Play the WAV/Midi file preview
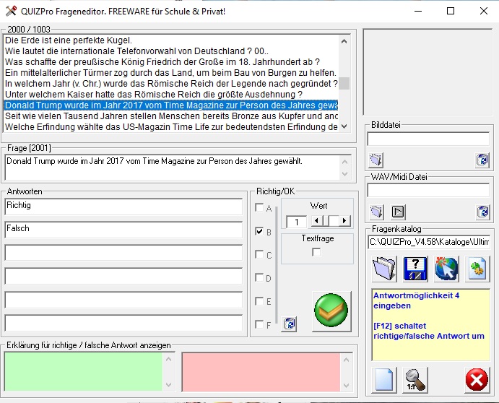 point(398,212)
